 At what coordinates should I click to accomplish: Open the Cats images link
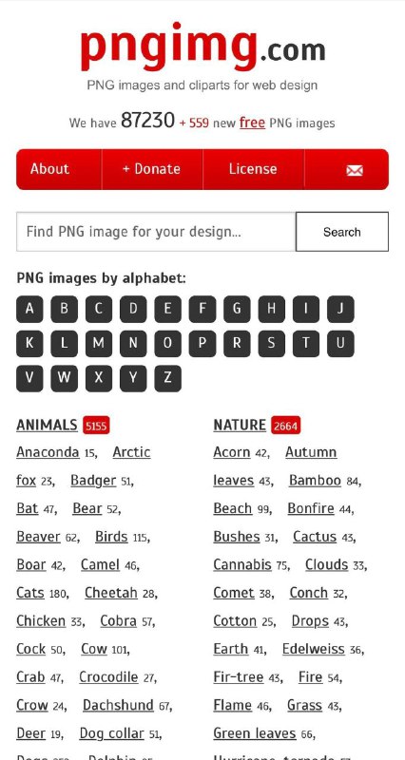[x=30, y=593]
